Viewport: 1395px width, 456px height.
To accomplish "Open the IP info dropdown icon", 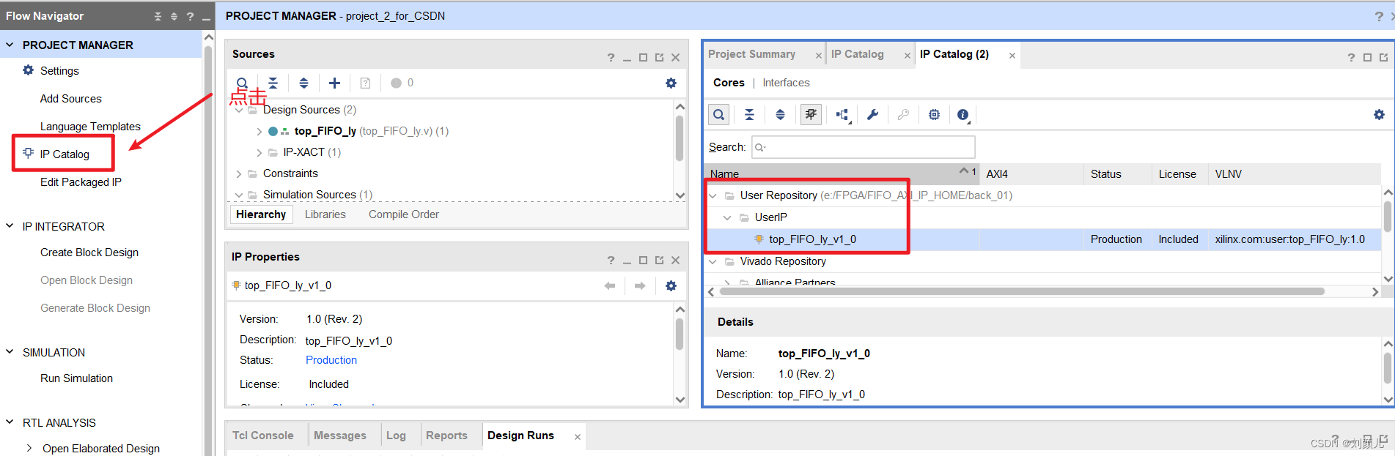I will (x=964, y=115).
